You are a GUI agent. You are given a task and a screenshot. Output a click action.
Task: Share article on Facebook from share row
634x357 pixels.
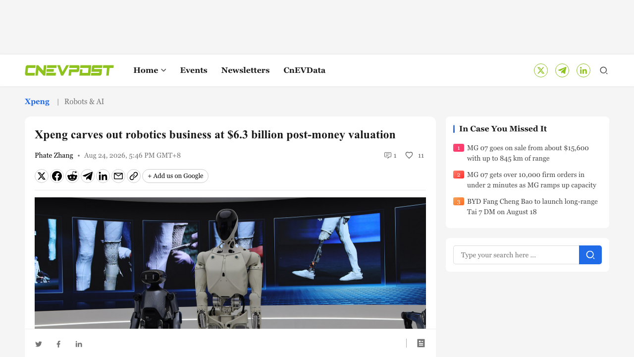57,176
